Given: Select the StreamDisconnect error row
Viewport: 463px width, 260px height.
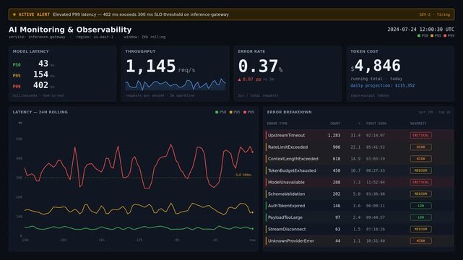Looking at the screenshot, I should click(358, 229).
